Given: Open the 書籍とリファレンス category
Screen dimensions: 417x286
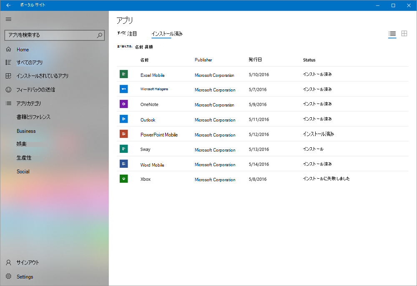Looking at the screenshot, I should point(33,117).
